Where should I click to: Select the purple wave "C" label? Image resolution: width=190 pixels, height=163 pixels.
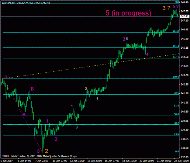(38, 151)
